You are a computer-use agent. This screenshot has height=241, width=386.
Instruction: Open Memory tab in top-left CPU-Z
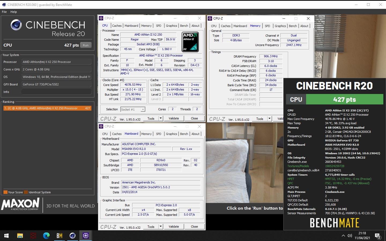[x=146, y=26]
